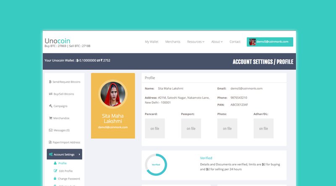Expand the About dropdown menu
The height and width of the screenshot is (186, 336).
(217, 42)
